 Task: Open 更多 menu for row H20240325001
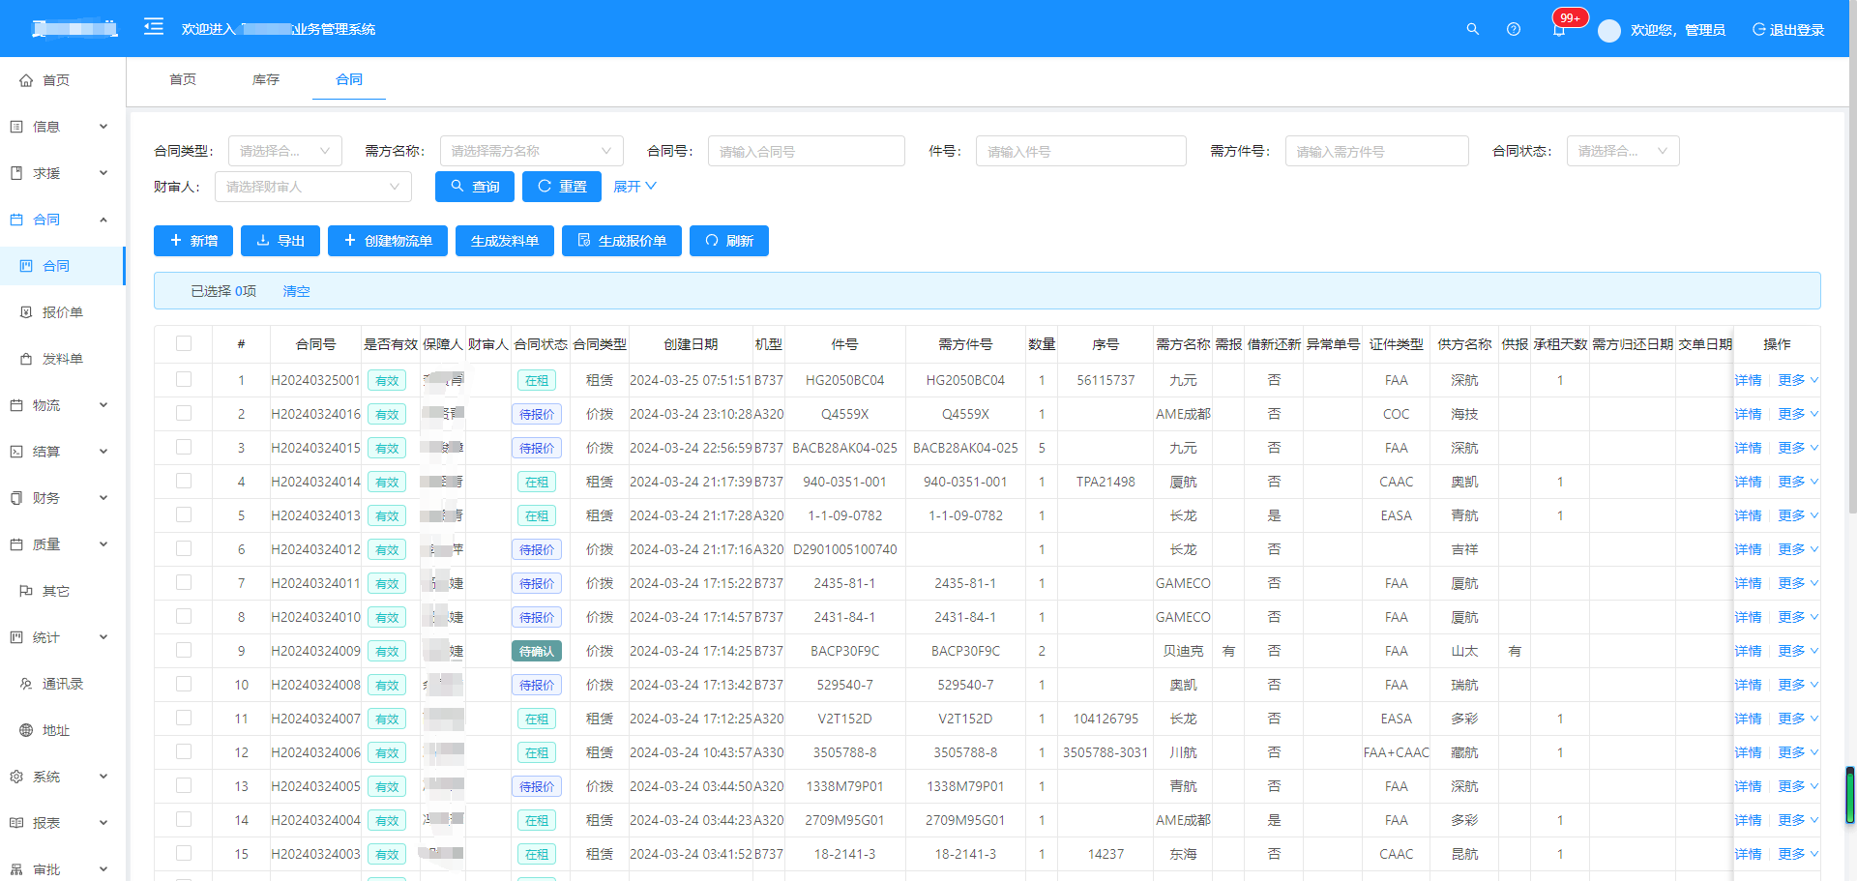coord(1797,380)
